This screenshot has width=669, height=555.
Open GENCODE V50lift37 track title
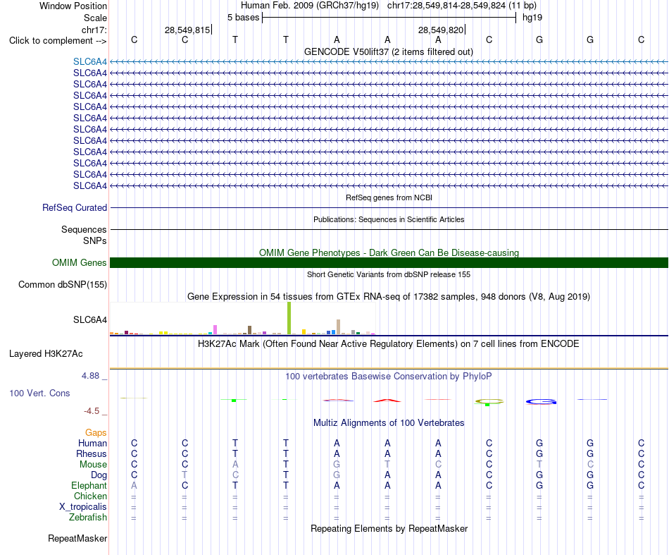click(x=388, y=51)
